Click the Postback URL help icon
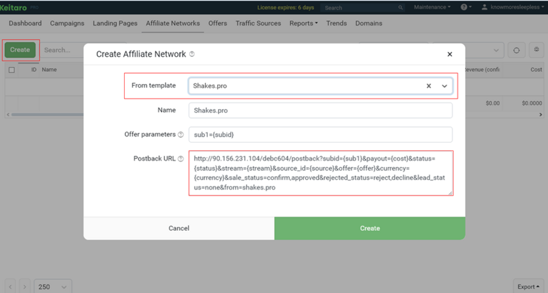The height and width of the screenshot is (293, 548). pyautogui.click(x=181, y=159)
